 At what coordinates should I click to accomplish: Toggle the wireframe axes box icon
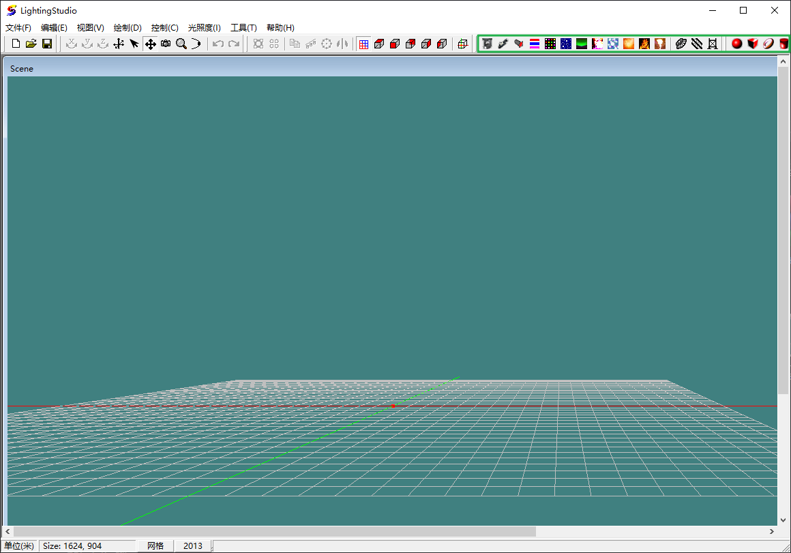(463, 44)
